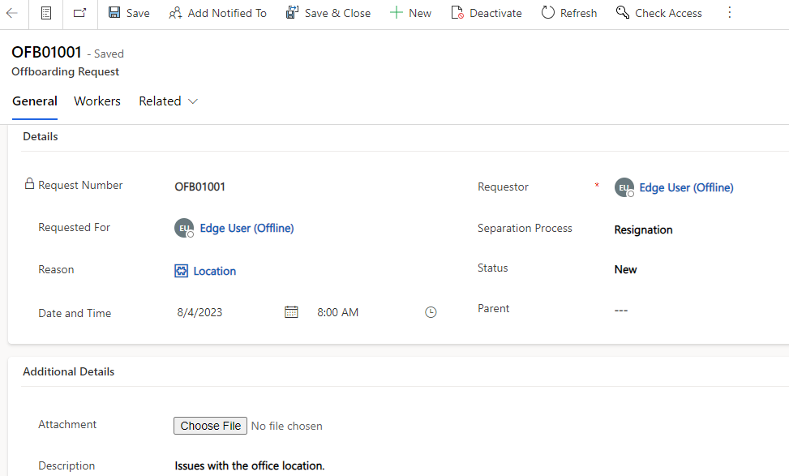The image size is (789, 476).
Task: Click Check Access command
Action: click(x=659, y=13)
